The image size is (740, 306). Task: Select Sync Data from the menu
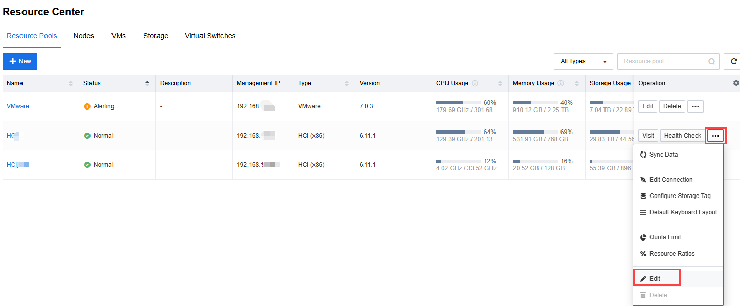678,155
